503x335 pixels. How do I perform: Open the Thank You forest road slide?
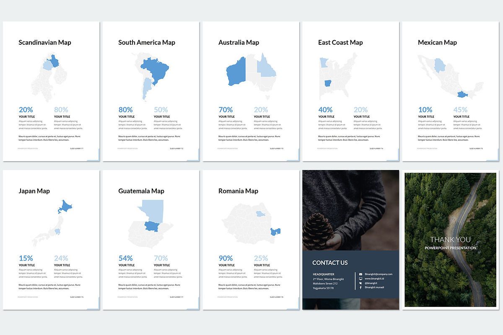tap(451, 240)
